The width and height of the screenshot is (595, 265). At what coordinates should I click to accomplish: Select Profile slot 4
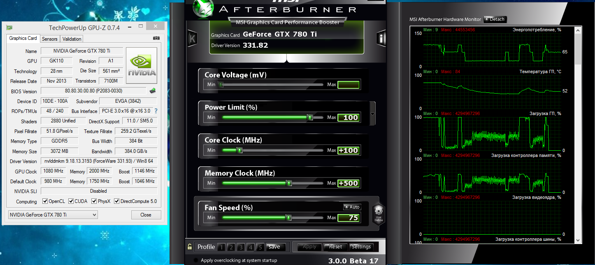tap(250, 247)
